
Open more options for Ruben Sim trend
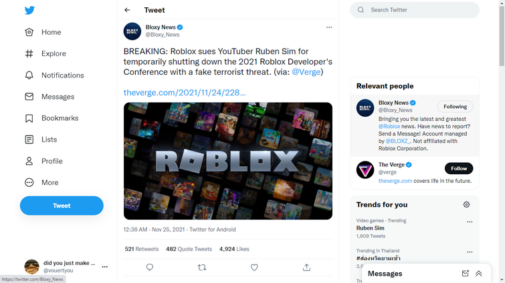click(470, 222)
